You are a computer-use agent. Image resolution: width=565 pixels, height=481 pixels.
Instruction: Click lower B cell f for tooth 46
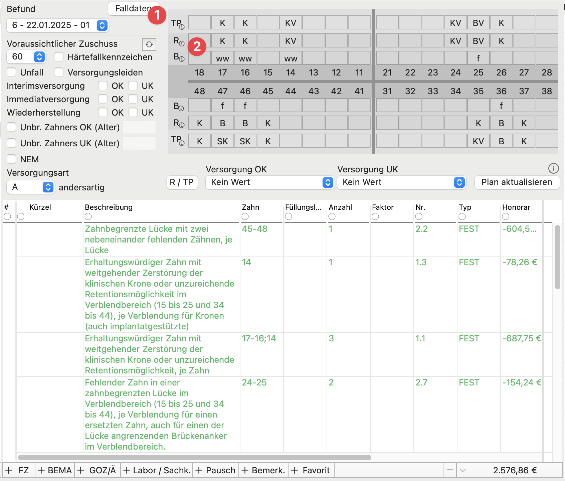pos(245,106)
